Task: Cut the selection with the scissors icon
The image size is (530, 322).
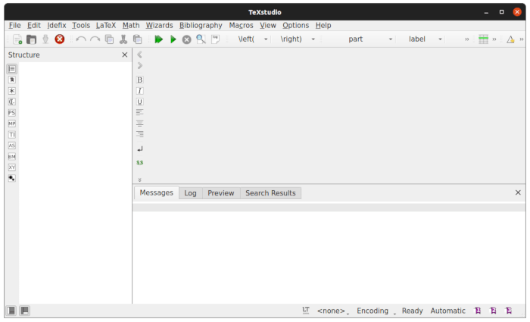Action: pos(123,39)
